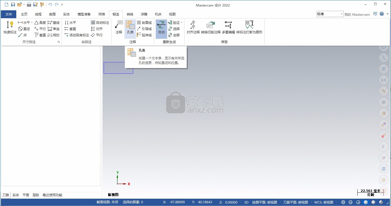Open the 水平 dropdown arrow in 尺寸标注 group
391x206 pixels.
32,22
